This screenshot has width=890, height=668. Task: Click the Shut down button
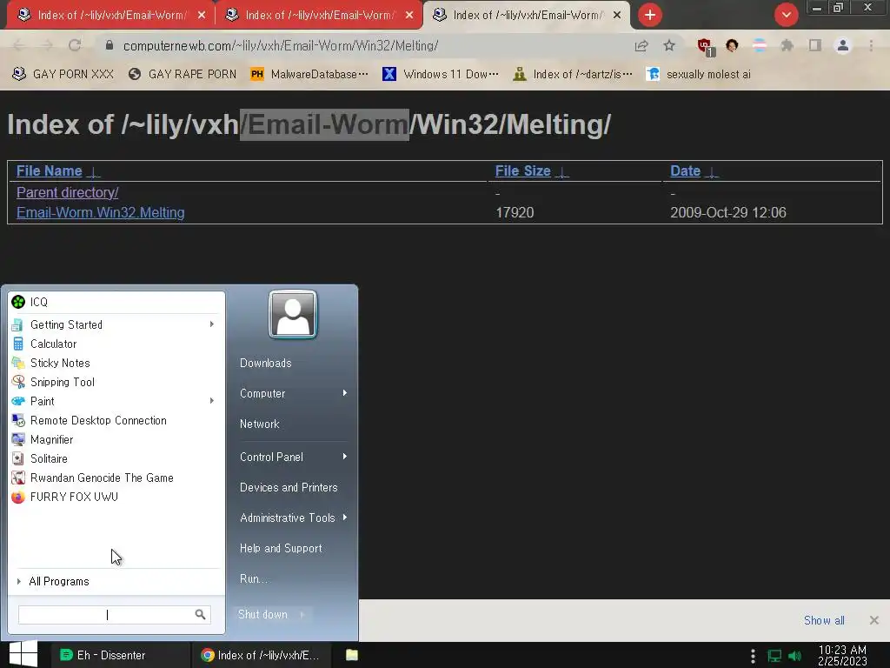pos(262,615)
